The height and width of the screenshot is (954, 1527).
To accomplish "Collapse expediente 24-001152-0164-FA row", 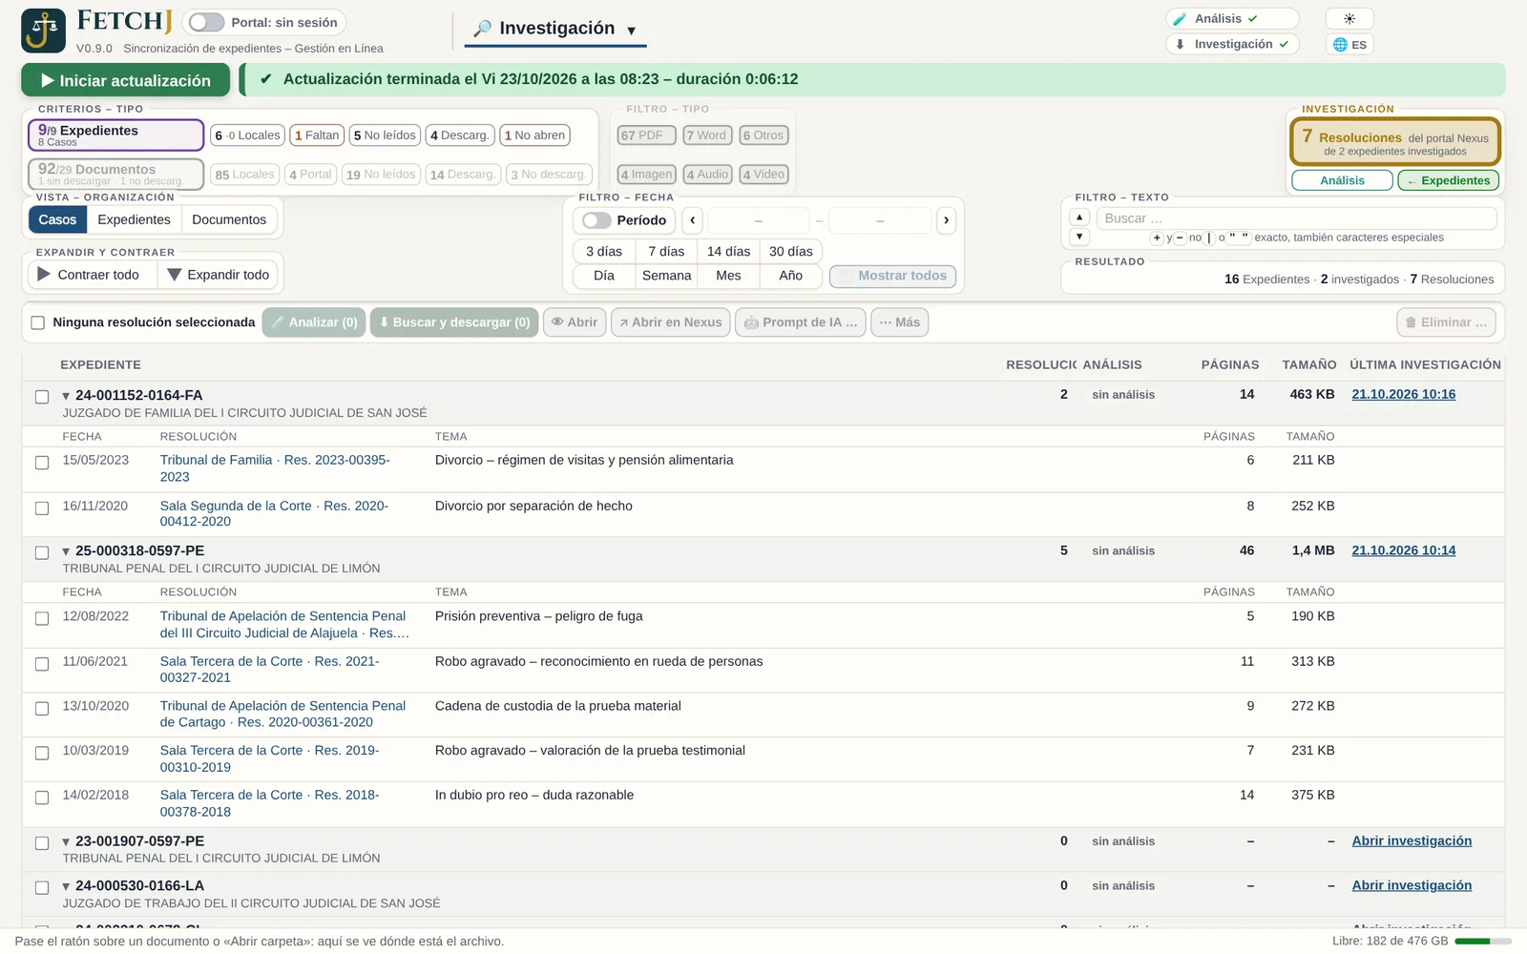I will coord(66,396).
